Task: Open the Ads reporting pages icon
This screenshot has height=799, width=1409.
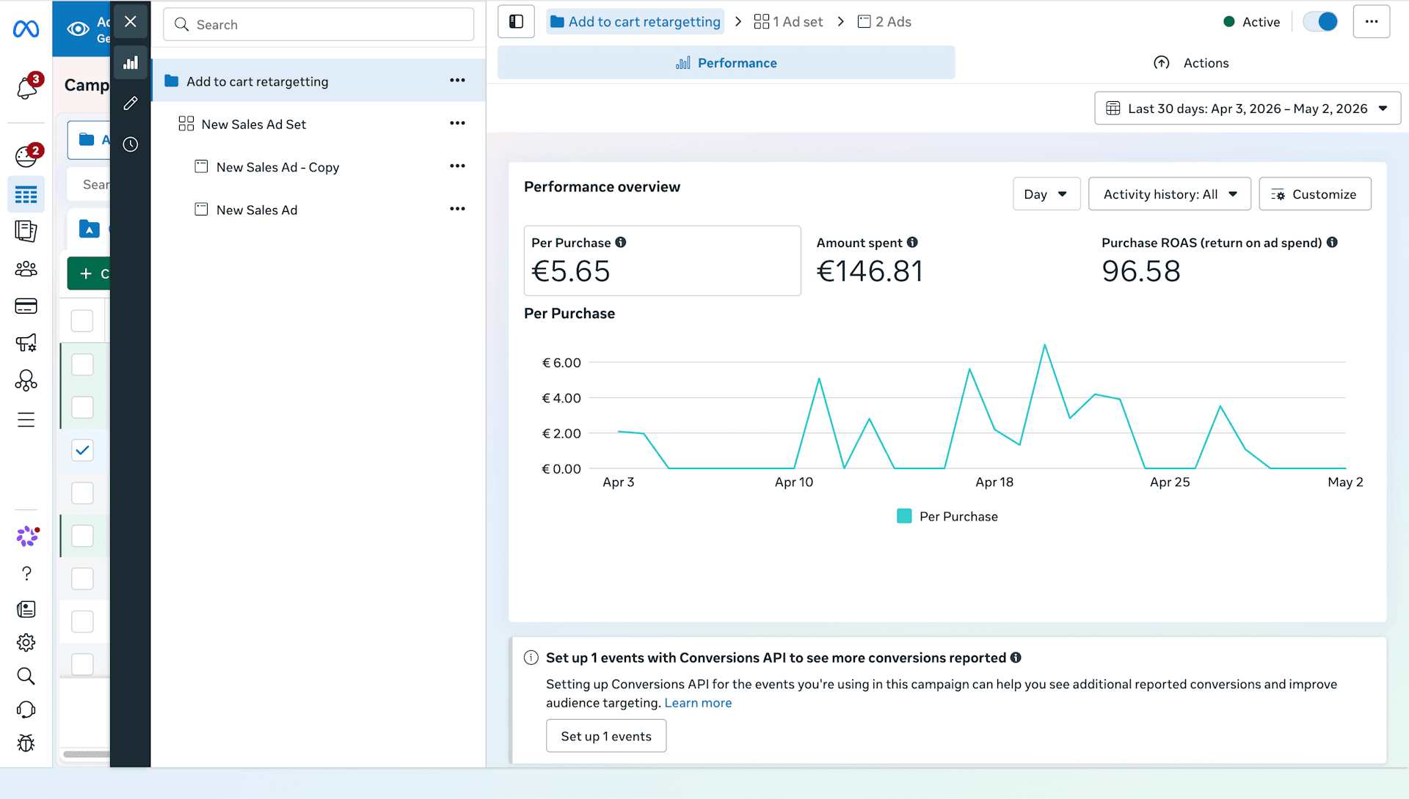Action: (x=26, y=231)
